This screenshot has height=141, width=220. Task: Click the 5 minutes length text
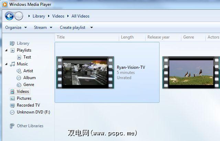(x=126, y=73)
